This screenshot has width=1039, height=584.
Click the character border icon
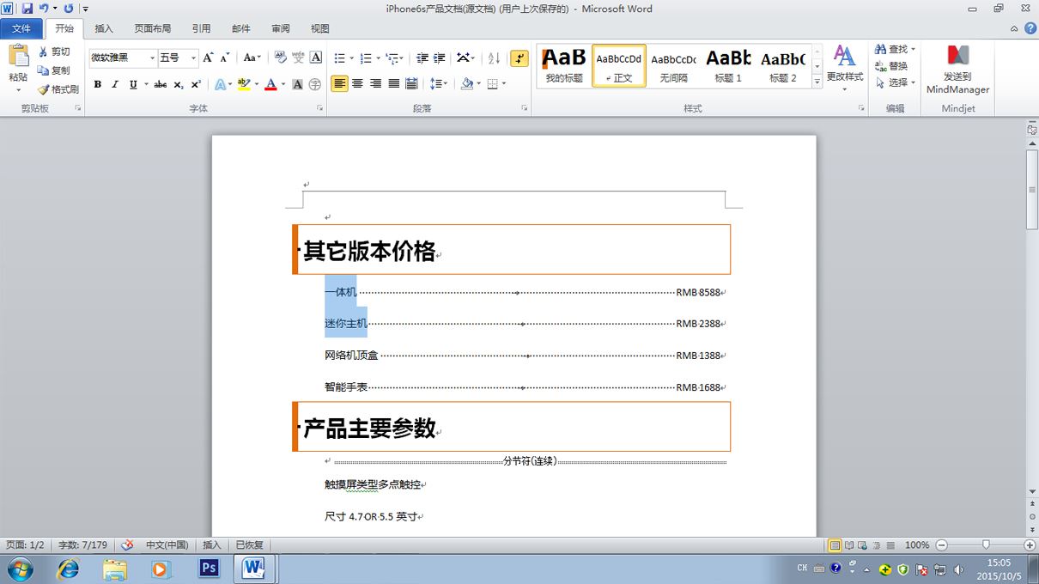316,58
